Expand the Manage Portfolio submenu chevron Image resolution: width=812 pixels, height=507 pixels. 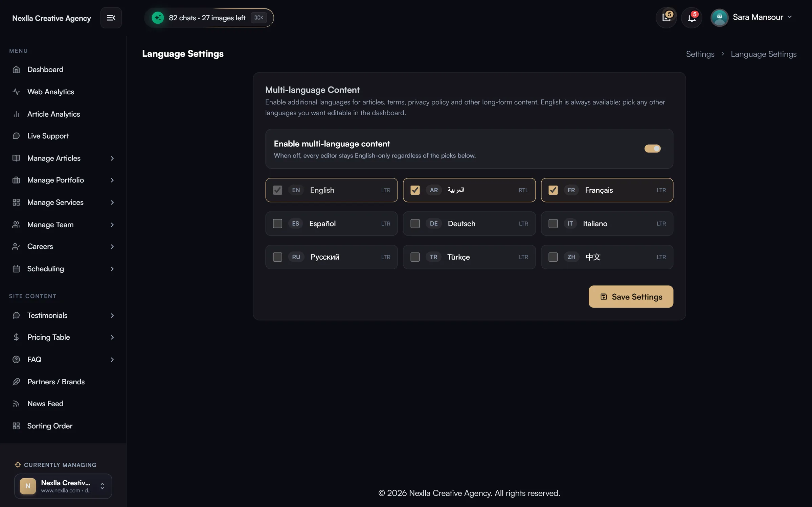[112, 180]
